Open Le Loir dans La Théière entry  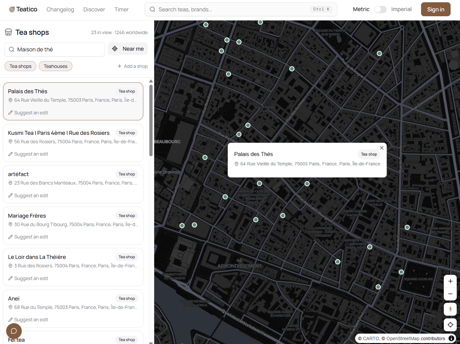tap(73, 267)
